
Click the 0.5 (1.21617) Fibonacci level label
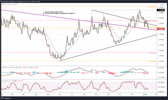tap(153, 53)
